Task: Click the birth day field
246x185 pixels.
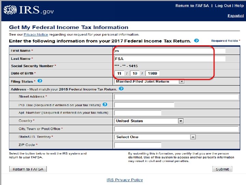Action: [135, 73]
